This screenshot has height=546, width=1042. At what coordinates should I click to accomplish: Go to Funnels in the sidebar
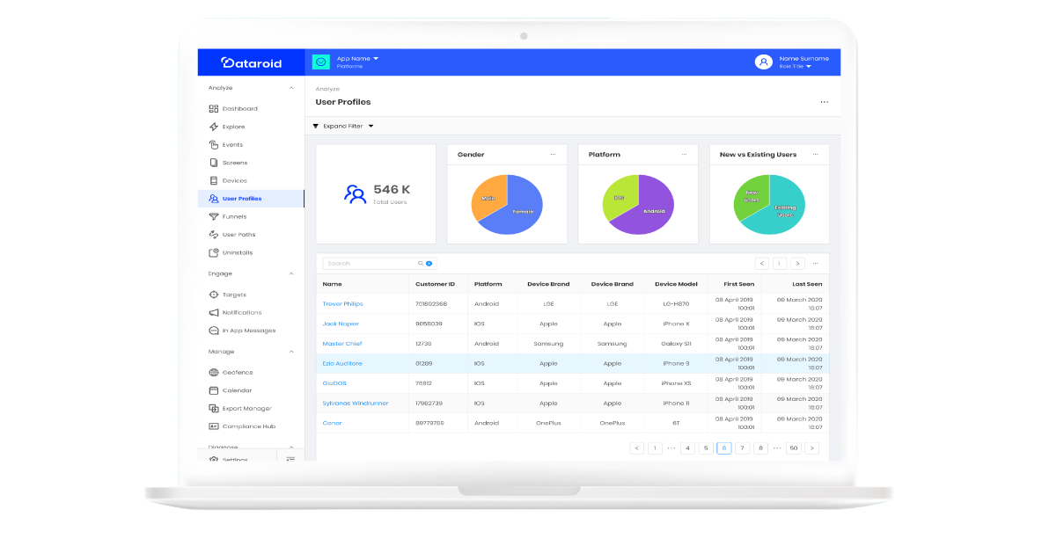click(235, 216)
